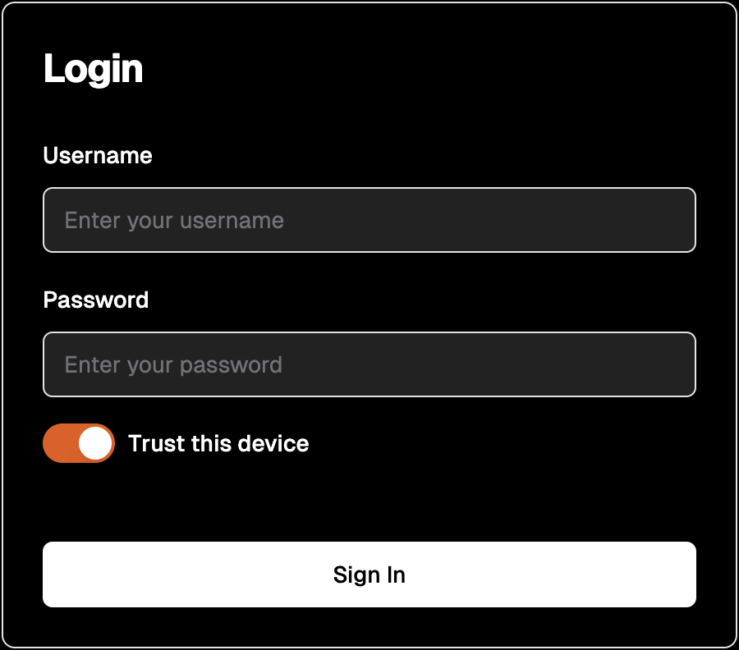
Task: Click the Login heading
Action: [x=93, y=69]
